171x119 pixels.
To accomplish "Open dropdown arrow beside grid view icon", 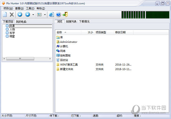I will coord(45,15).
